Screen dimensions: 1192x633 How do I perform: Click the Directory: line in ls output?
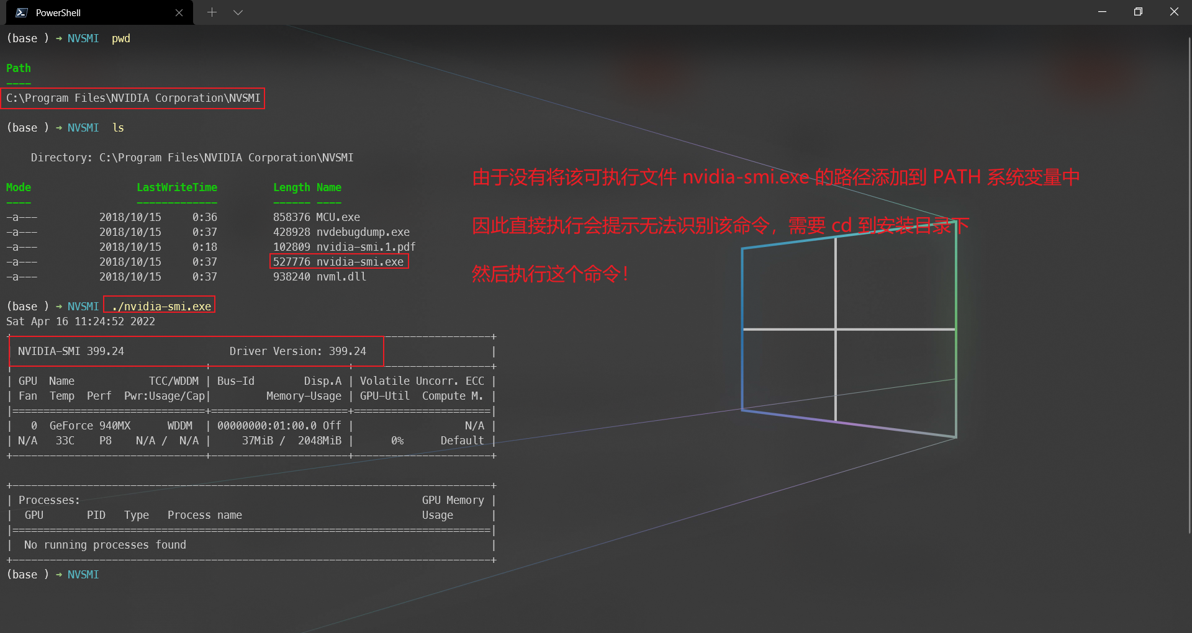(x=192, y=158)
